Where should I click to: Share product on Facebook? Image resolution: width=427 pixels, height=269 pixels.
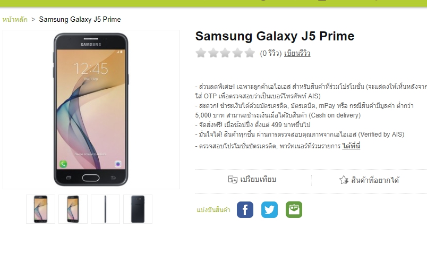(x=245, y=209)
